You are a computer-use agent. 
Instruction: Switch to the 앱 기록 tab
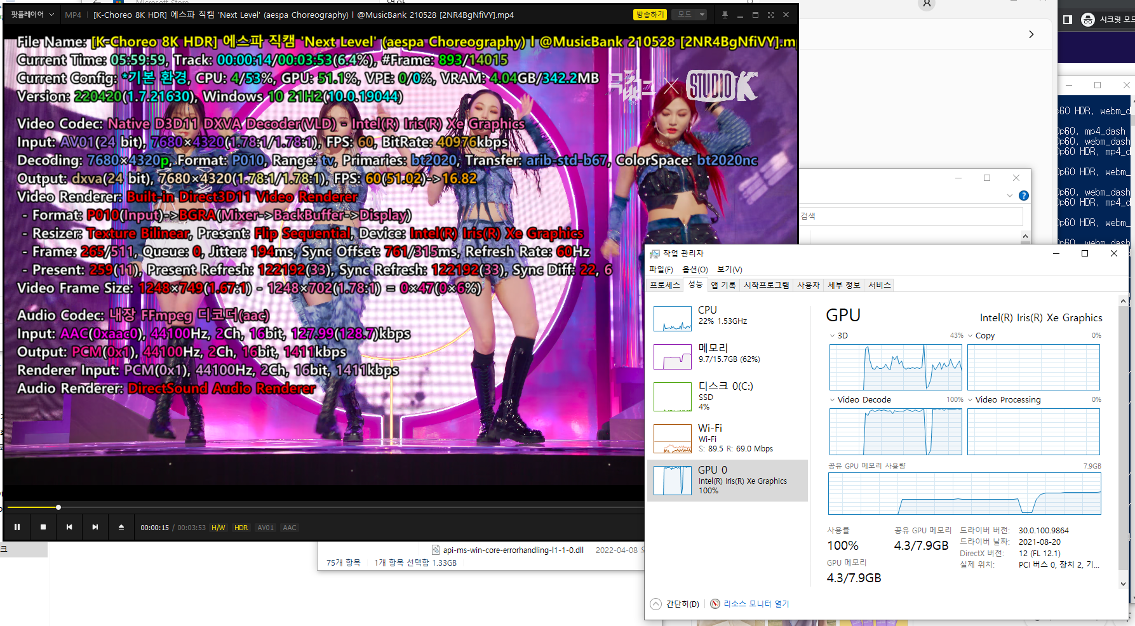[723, 285]
